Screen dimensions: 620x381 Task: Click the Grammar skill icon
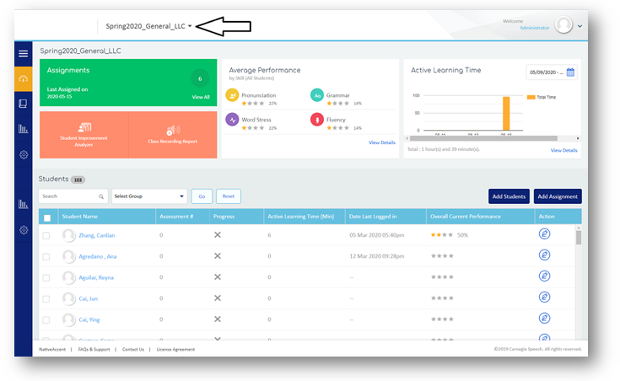[x=317, y=95]
